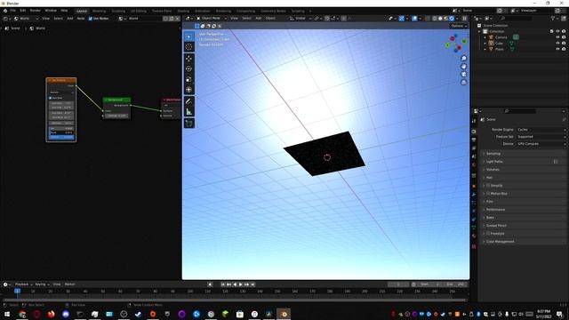This screenshot has height=320, width=569.
Task: Expand the Cube item in outliner
Action: pos(485,44)
